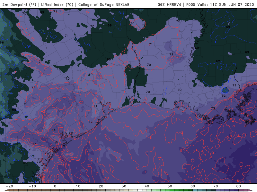
Task: Click the "Lifted Index (°C)" title label
Action: (x=57, y=4)
